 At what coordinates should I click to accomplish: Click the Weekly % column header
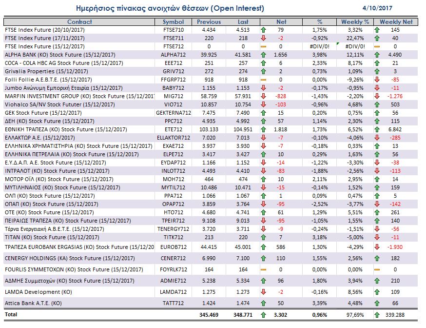[x=355, y=22]
